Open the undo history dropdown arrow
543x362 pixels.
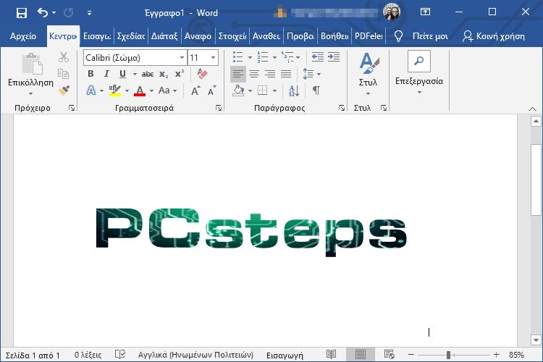coord(54,13)
